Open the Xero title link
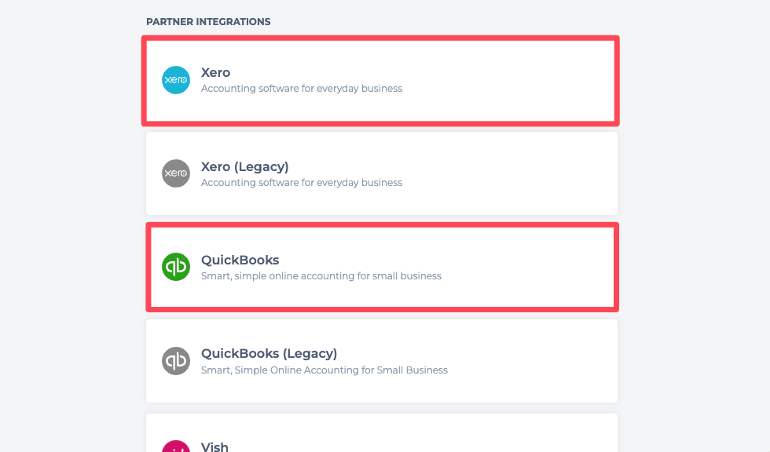Image resolution: width=770 pixels, height=452 pixels. (215, 73)
